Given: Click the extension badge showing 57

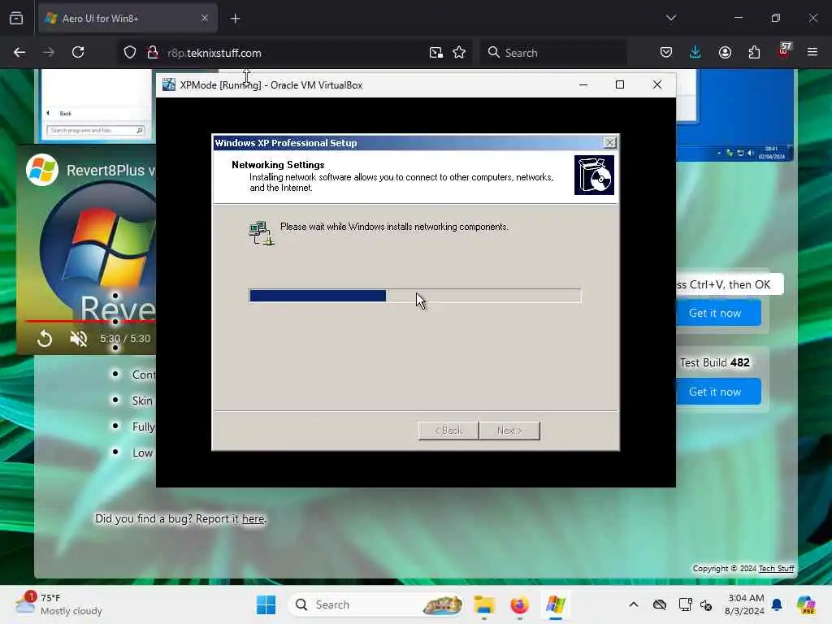Looking at the screenshot, I should 784,51.
